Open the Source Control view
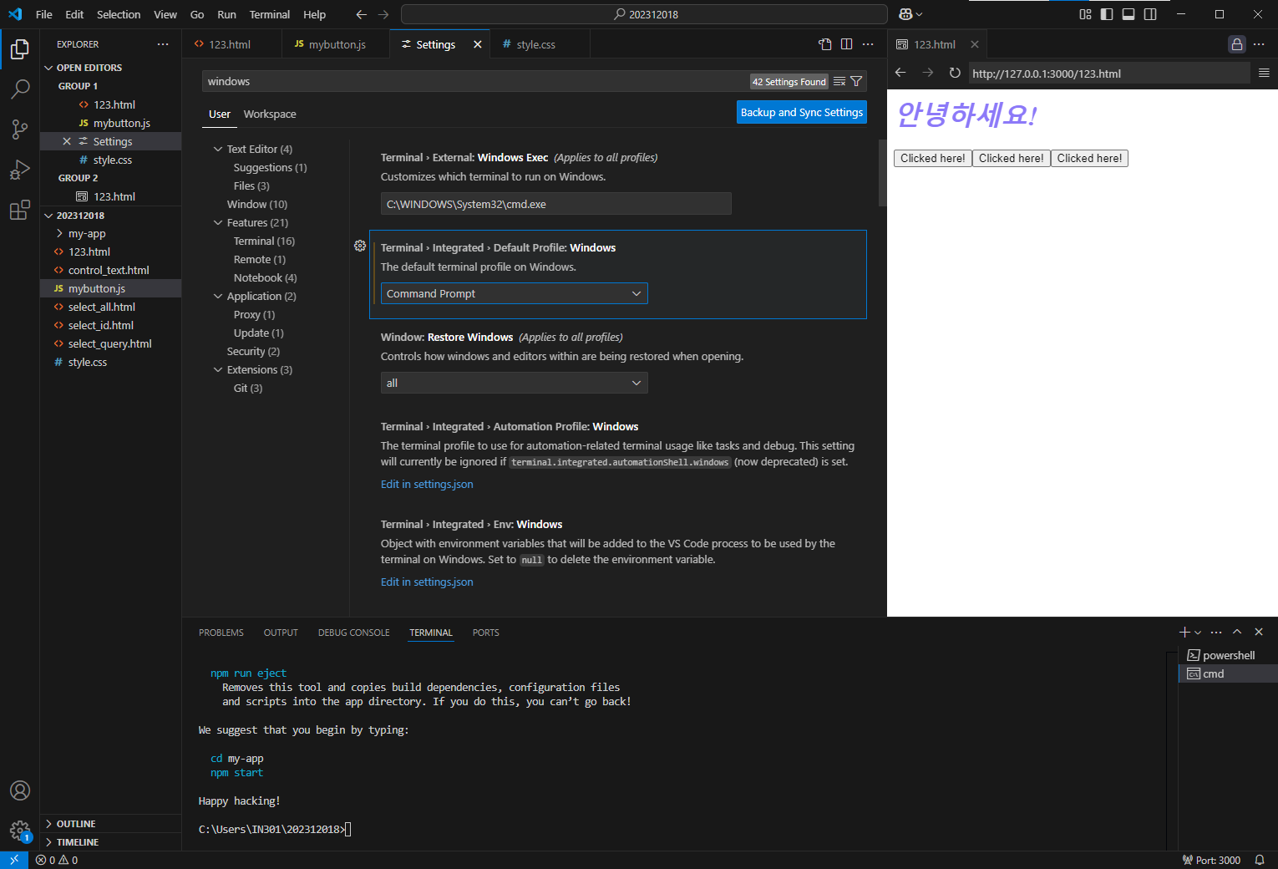1278x869 pixels. pos(20,129)
